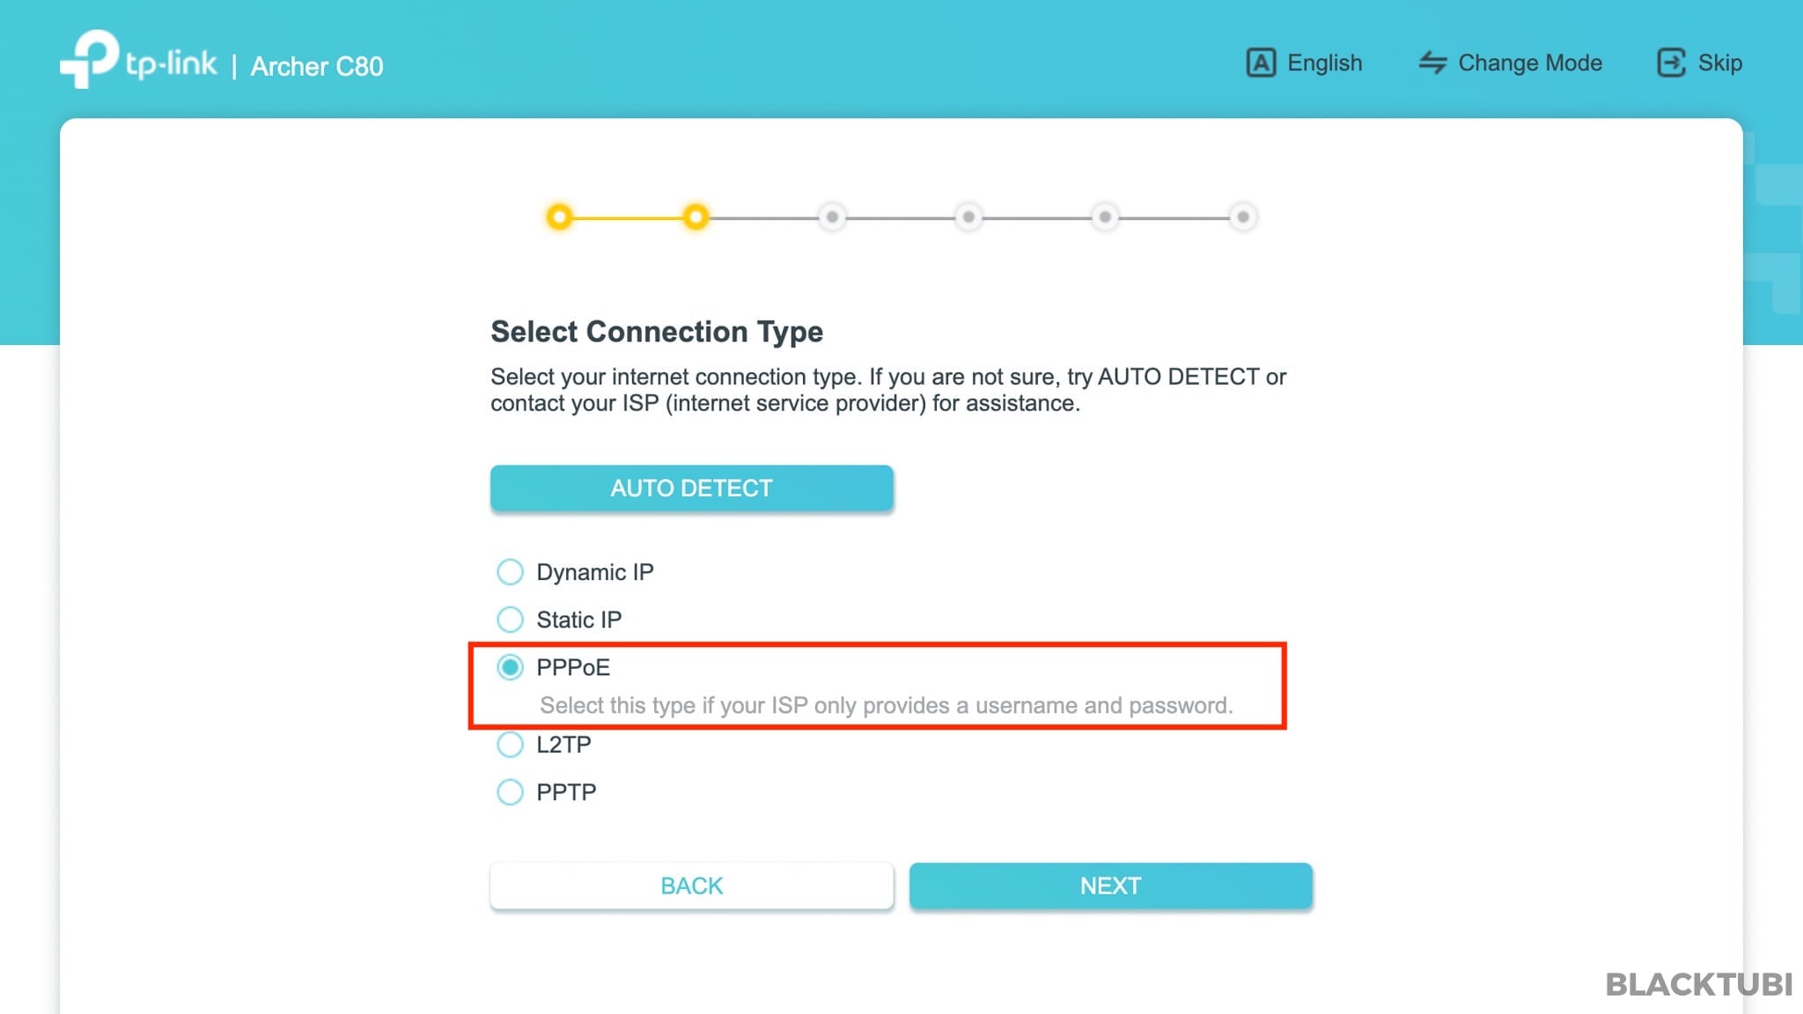Click the last progress step dot

tap(1242, 217)
